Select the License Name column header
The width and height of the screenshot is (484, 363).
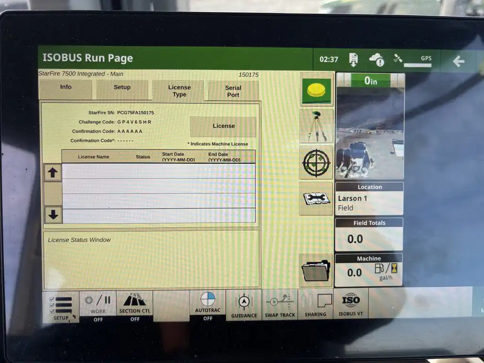pos(94,157)
